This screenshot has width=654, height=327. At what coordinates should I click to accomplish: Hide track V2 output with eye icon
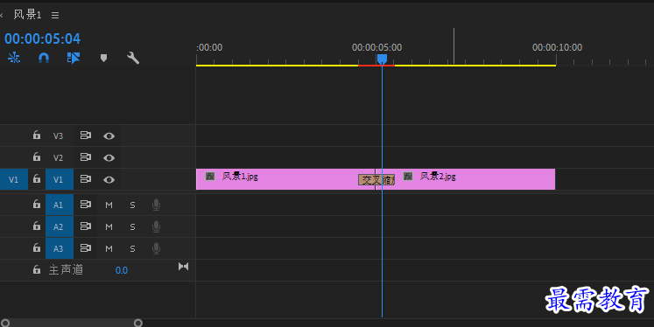tap(109, 158)
